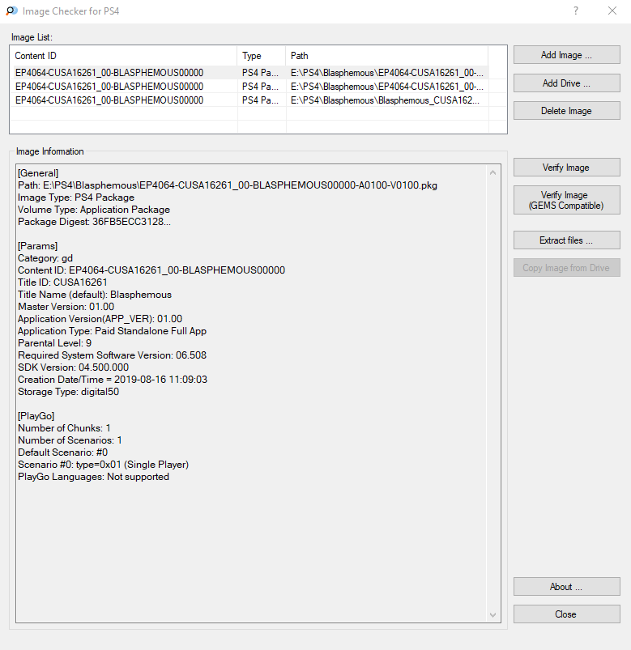631x650 pixels.
Task: Click the SDK Version: 04.500.000 line
Action: click(74, 367)
